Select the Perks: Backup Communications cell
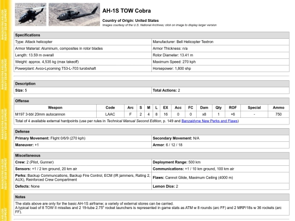295x221 pixels. [x=82, y=177]
